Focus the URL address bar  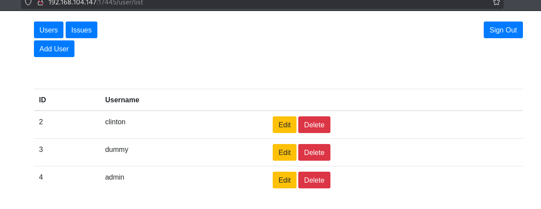[264, 3]
